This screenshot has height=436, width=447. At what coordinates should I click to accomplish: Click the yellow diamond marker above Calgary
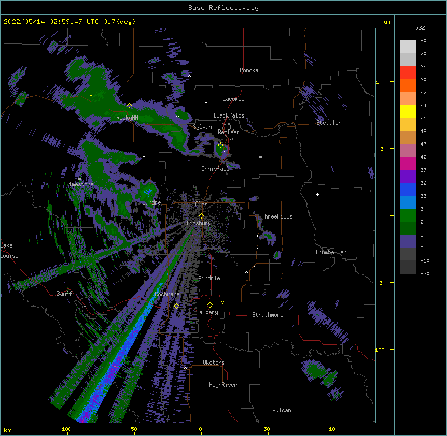210,305
